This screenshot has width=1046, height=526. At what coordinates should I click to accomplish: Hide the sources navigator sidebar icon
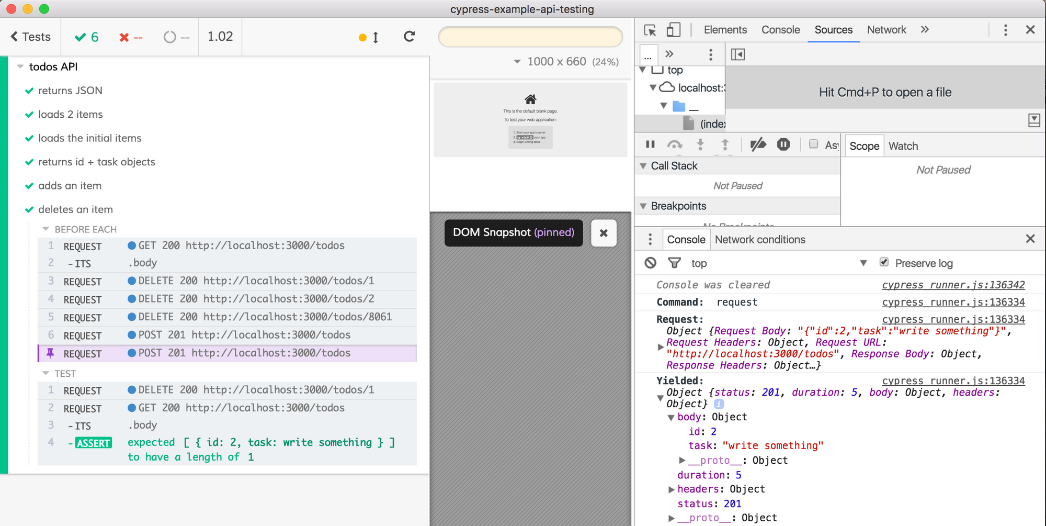pyautogui.click(x=737, y=54)
